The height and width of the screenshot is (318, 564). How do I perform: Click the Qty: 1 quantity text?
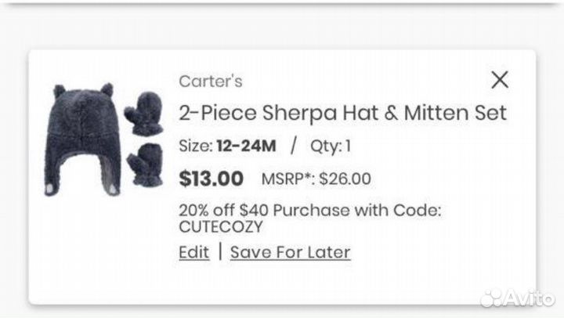click(x=331, y=146)
